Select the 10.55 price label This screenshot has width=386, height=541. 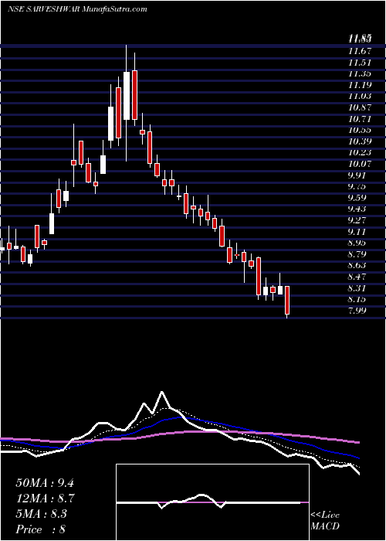[360, 130]
